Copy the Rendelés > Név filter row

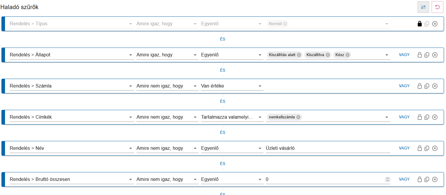coord(427,148)
